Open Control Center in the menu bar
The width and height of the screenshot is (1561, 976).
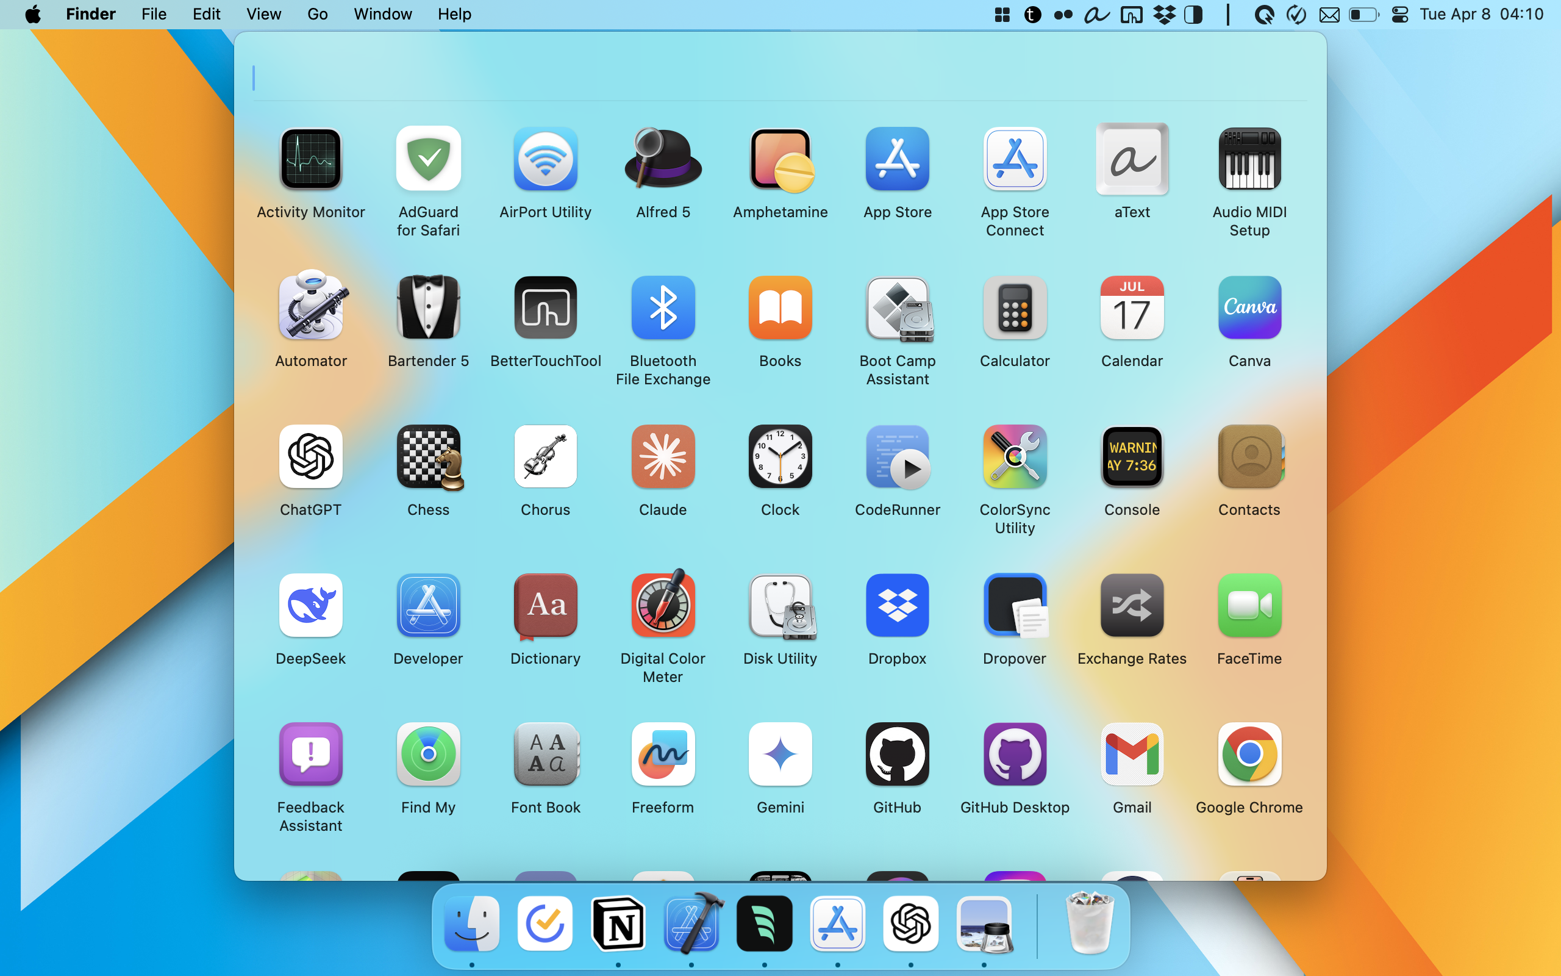pos(1399,14)
